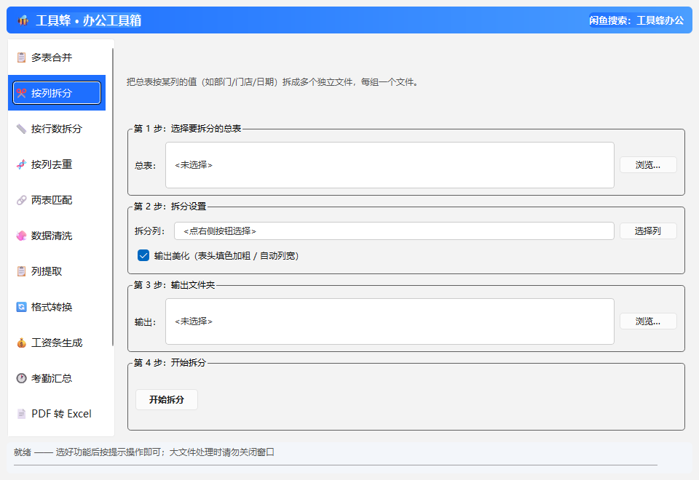
Task: Click the 输出 folder path field
Action: click(390, 321)
